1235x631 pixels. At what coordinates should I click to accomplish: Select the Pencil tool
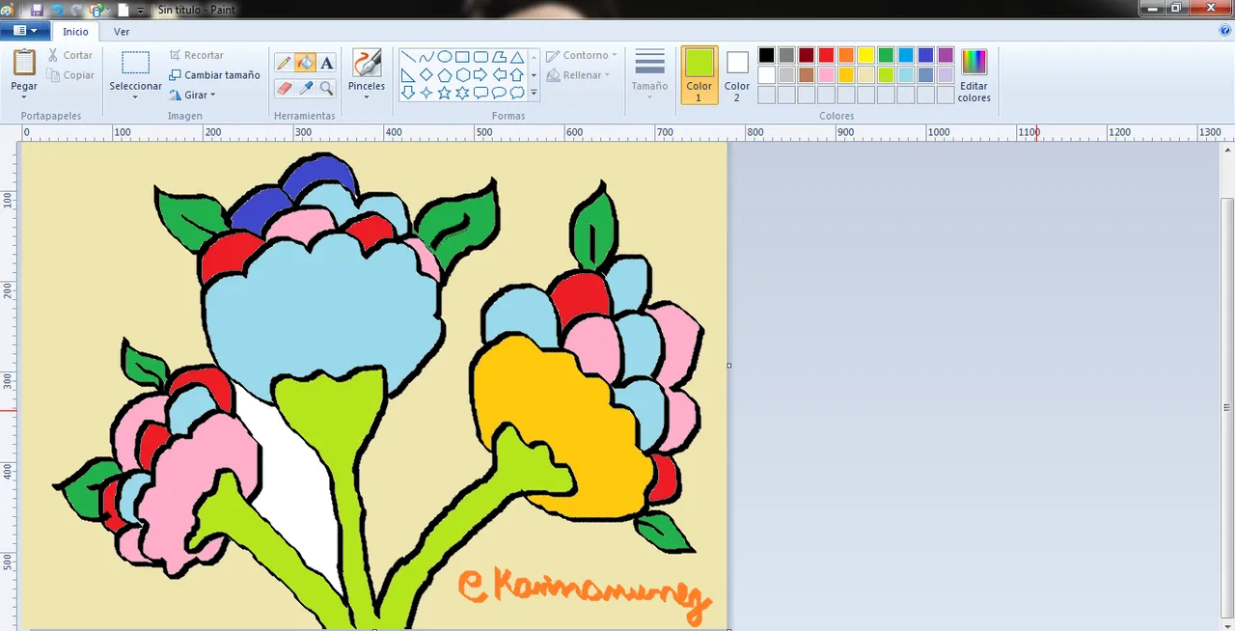(x=284, y=64)
